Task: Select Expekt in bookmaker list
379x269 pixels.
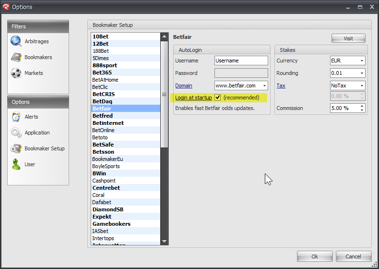Action: pos(126,217)
